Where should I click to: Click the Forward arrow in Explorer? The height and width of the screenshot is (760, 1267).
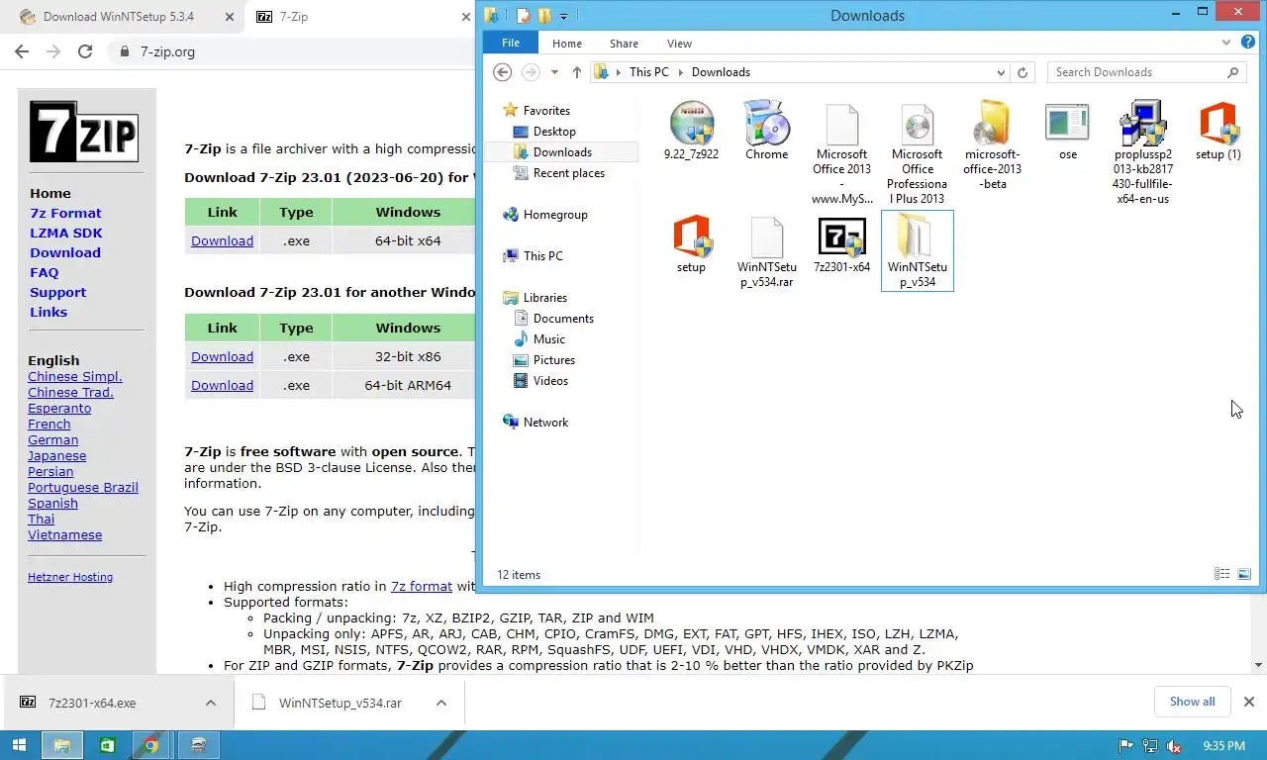coord(530,72)
